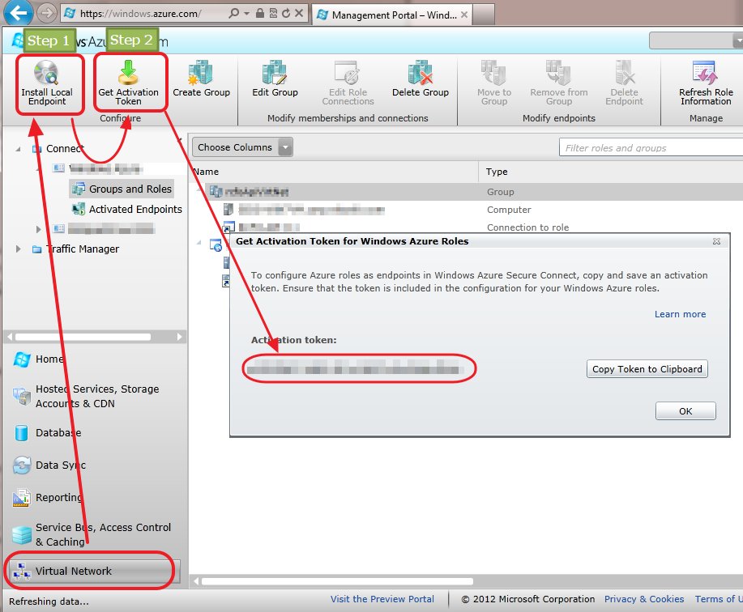Reload page with refresh icon
743x612 pixels.
click(x=286, y=13)
